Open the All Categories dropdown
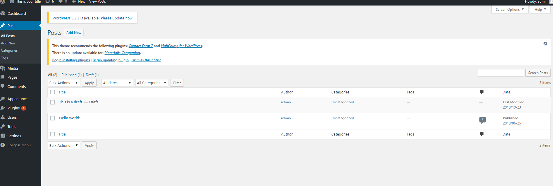Viewport: 553px width, 186px height. (x=152, y=83)
